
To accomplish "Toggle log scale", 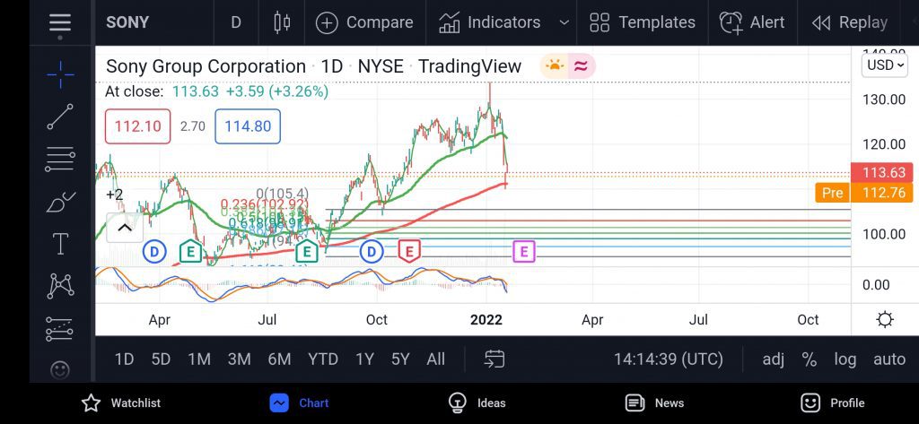I will point(845,359).
